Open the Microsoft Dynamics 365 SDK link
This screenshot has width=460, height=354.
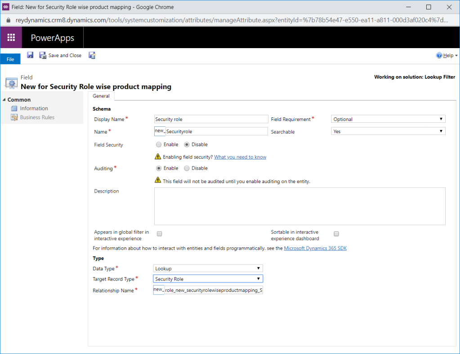pyautogui.click(x=315, y=248)
